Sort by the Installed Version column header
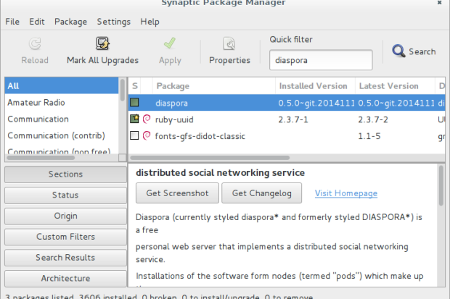Screen dimensions: 450x299 (x=315, y=86)
